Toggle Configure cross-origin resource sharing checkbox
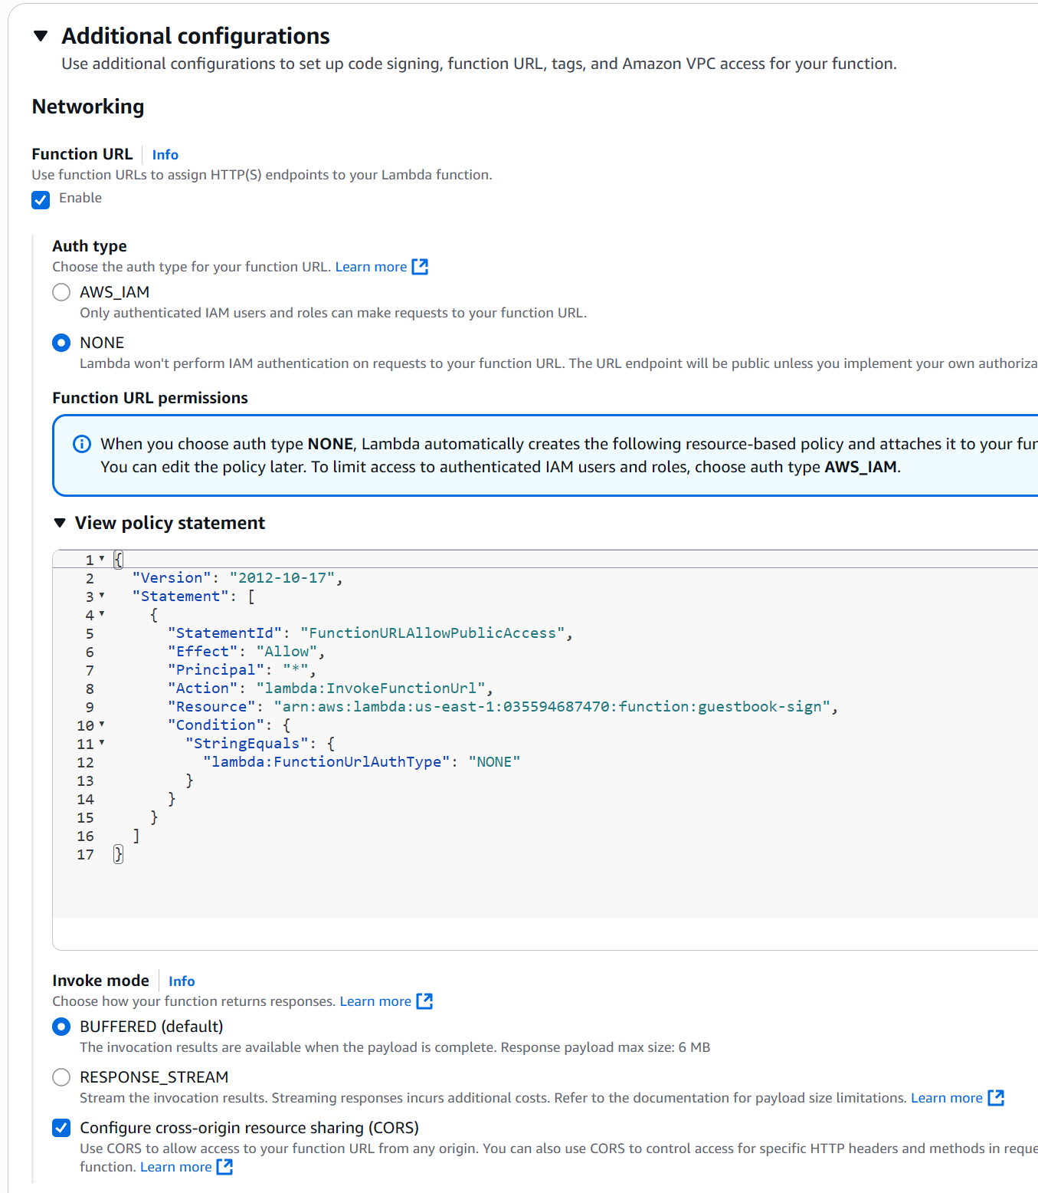The image size is (1038, 1193). pyautogui.click(x=61, y=1128)
